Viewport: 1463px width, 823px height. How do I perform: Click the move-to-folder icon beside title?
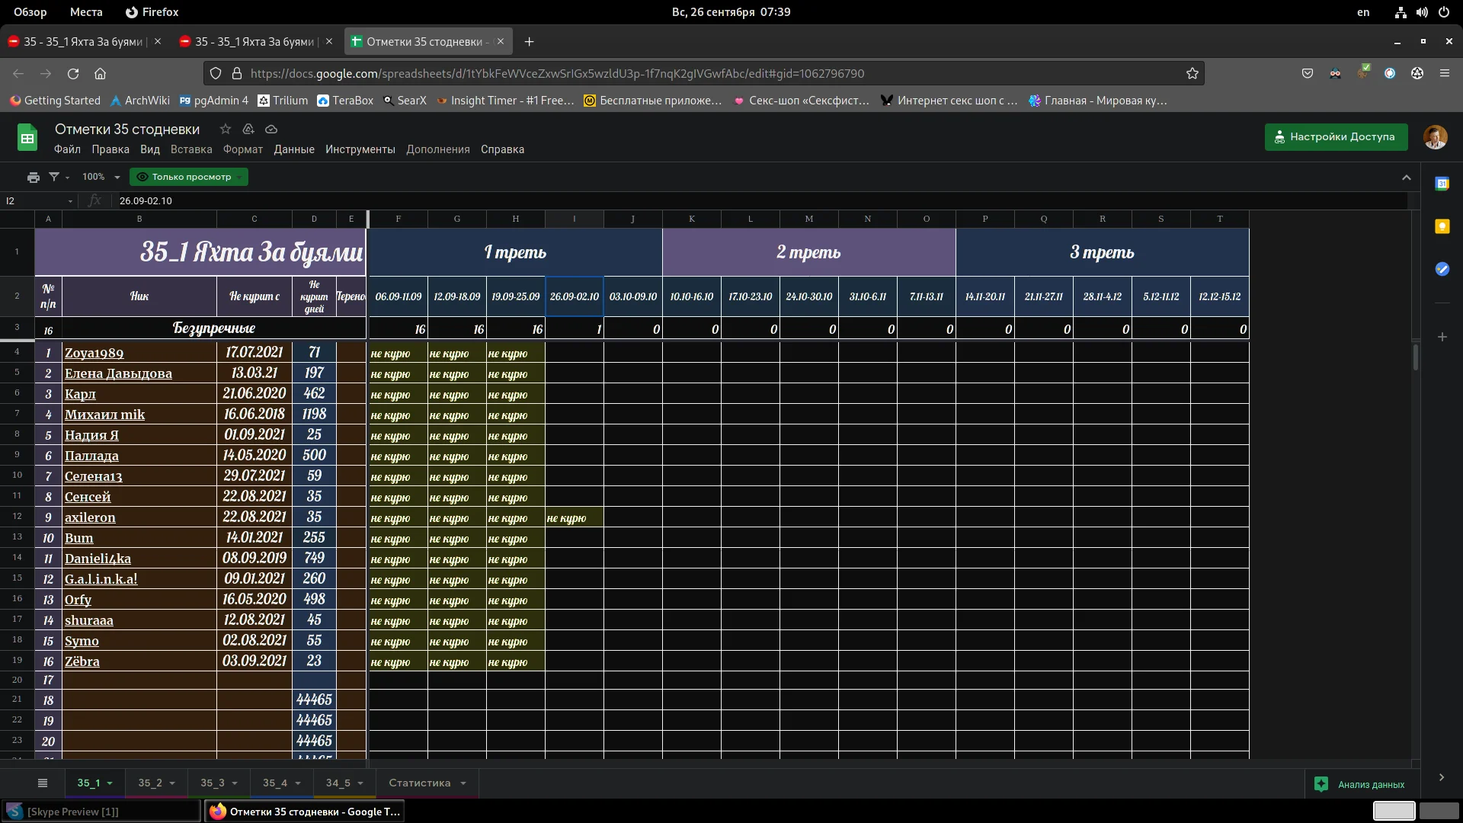248,129
